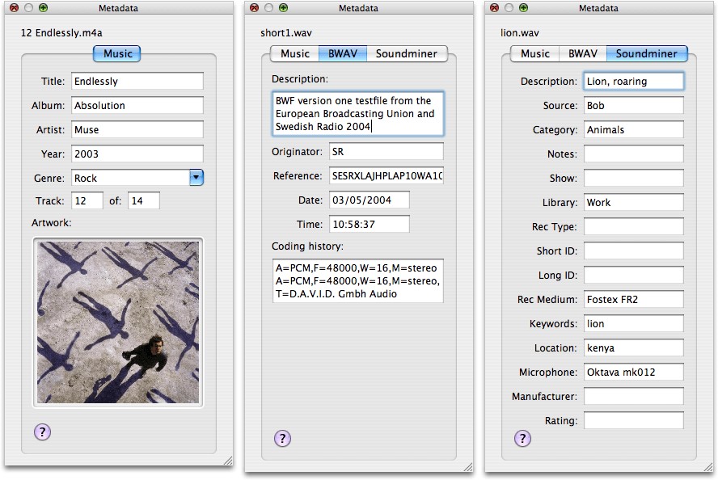
Task: Click the file name lion.wav
Action: click(x=520, y=33)
